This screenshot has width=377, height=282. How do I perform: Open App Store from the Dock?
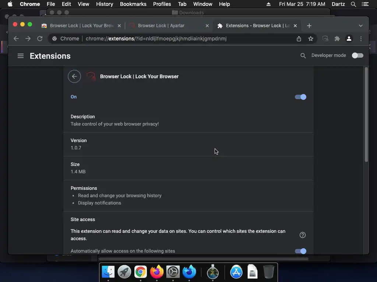tap(236, 272)
